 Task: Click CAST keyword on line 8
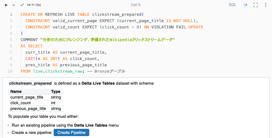coord(30,59)
